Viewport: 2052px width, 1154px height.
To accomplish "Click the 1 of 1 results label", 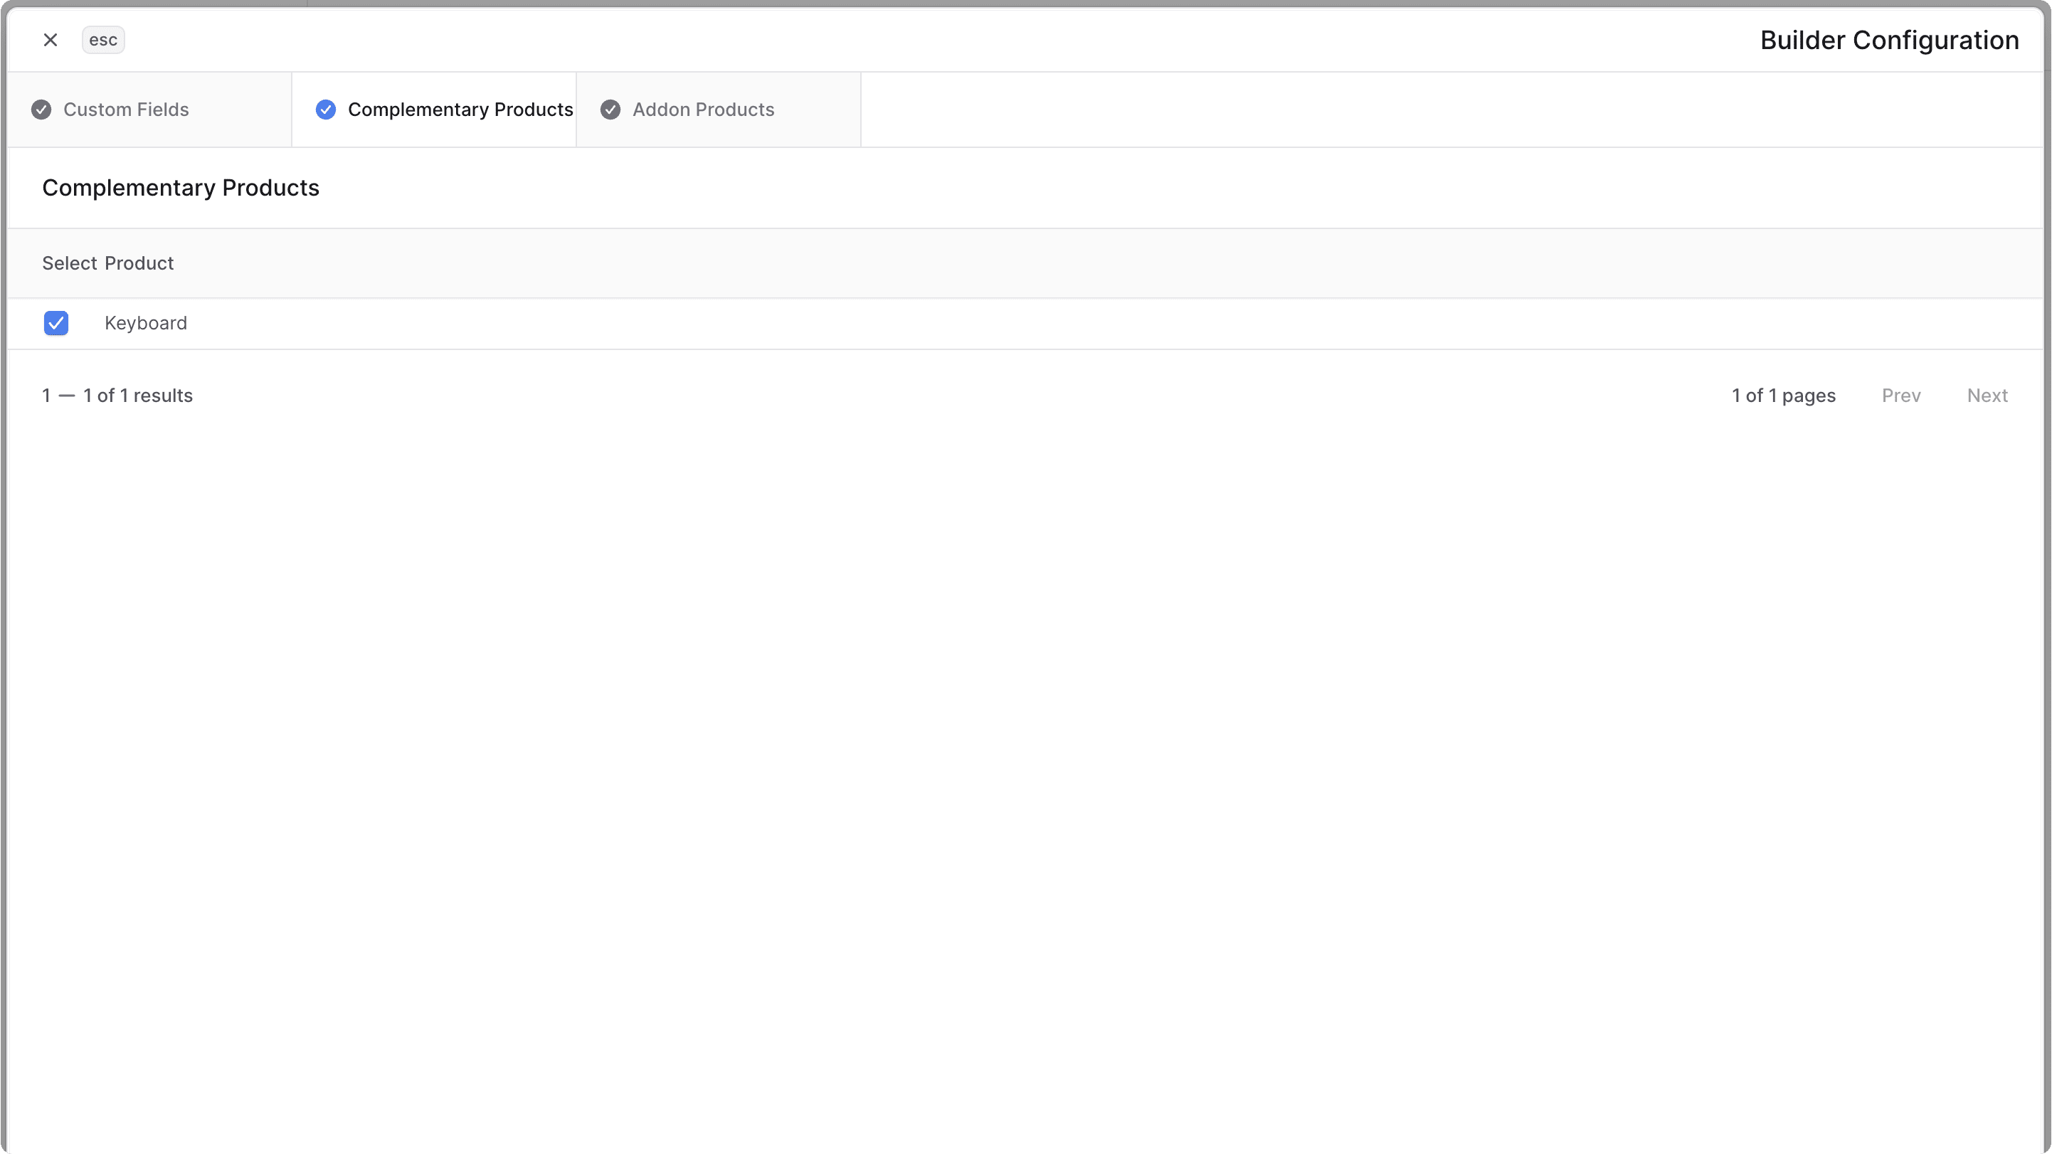I will 117,395.
